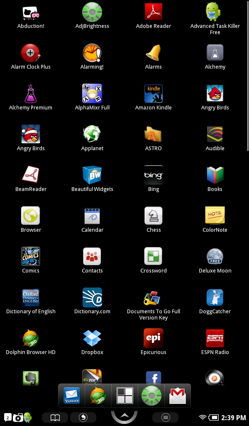Open Yahoo Mail in the dock
Viewport: 249px width, 426px height.
pos(71,396)
